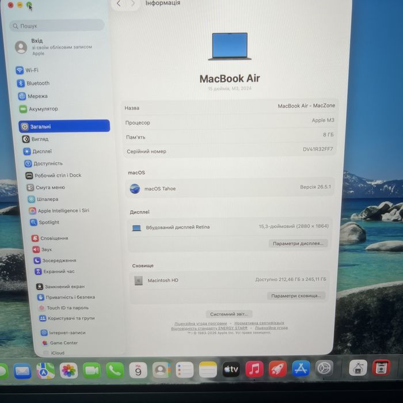Open Bluetooth settings in sidebar
Screen dimensions: 403x403
pos(33,83)
